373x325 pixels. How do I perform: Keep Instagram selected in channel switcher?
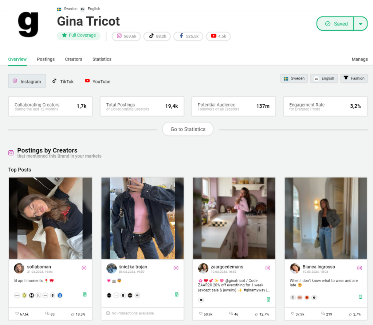coord(27,81)
